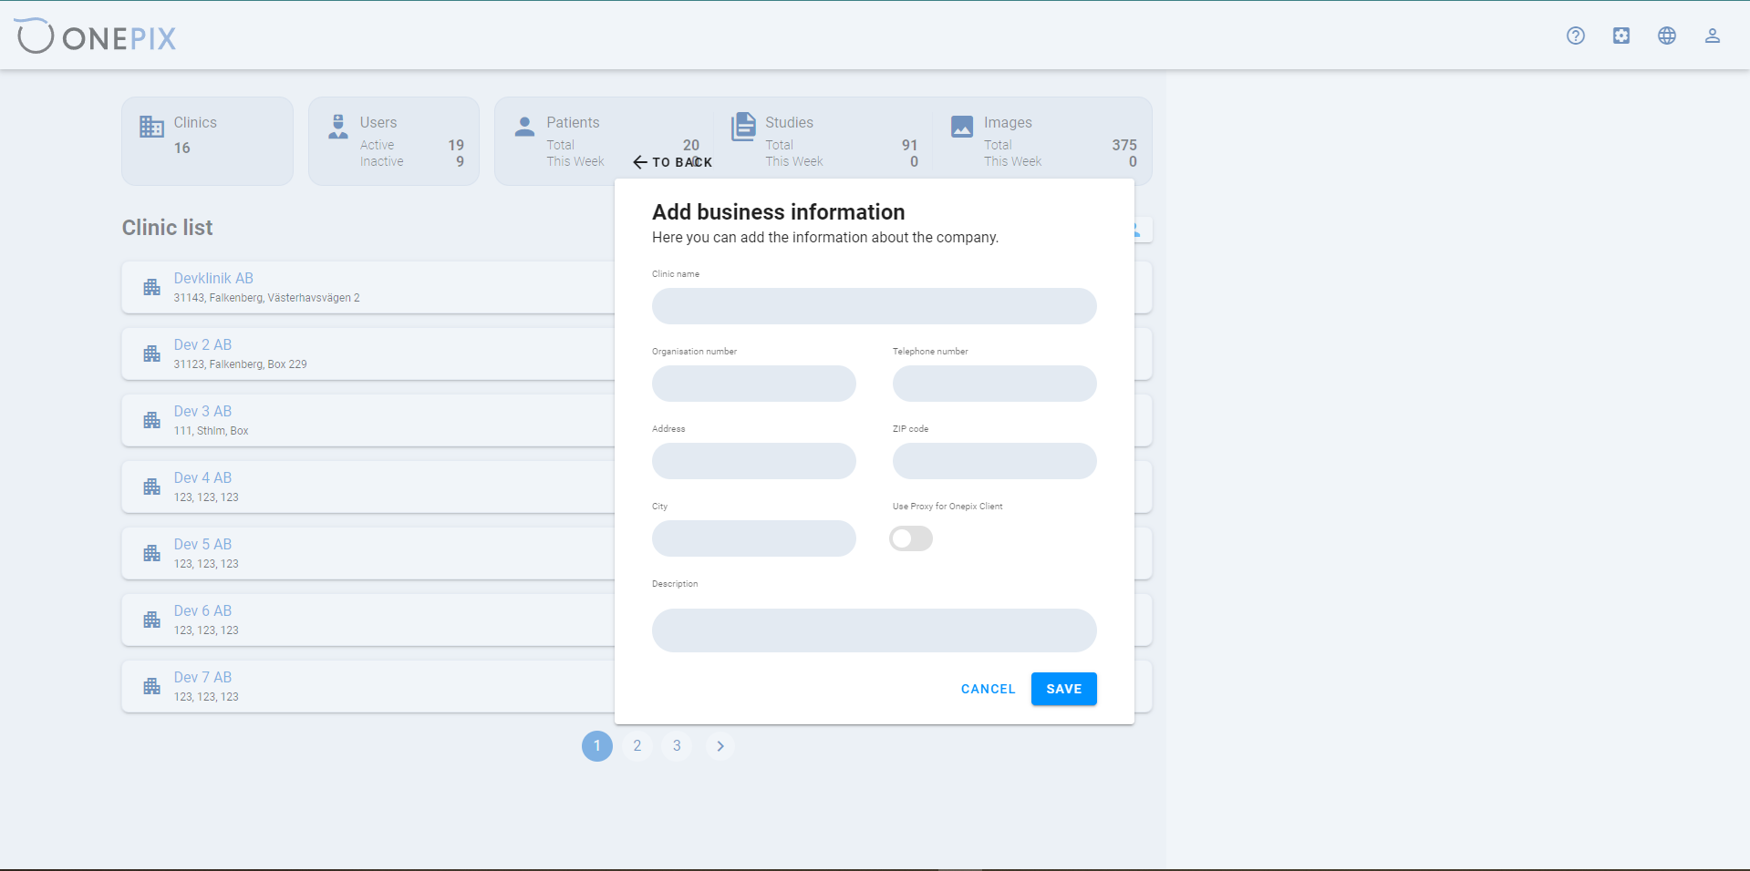Click the Organisation number field

753,384
